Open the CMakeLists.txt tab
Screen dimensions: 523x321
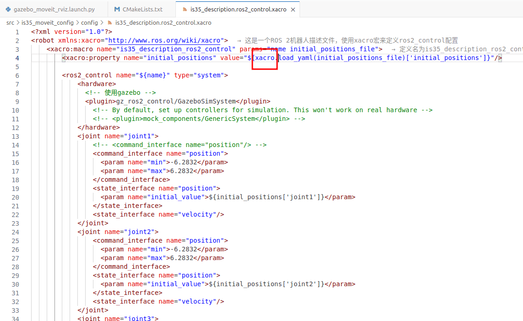142,9
